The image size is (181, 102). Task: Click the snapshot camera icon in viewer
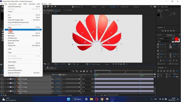pos(69,64)
